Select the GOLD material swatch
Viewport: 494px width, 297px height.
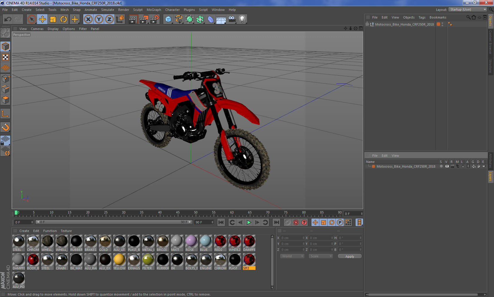coord(105,243)
